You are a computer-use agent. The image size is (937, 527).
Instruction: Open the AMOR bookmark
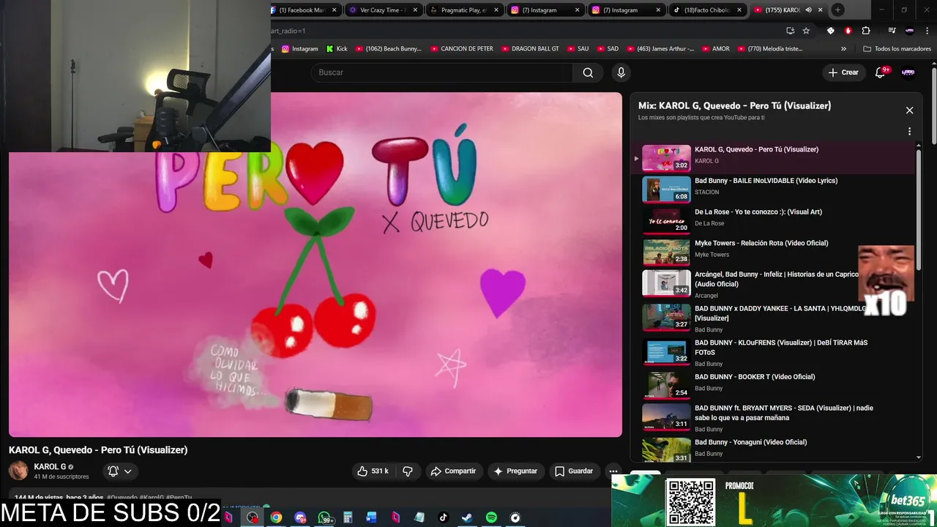coord(715,49)
